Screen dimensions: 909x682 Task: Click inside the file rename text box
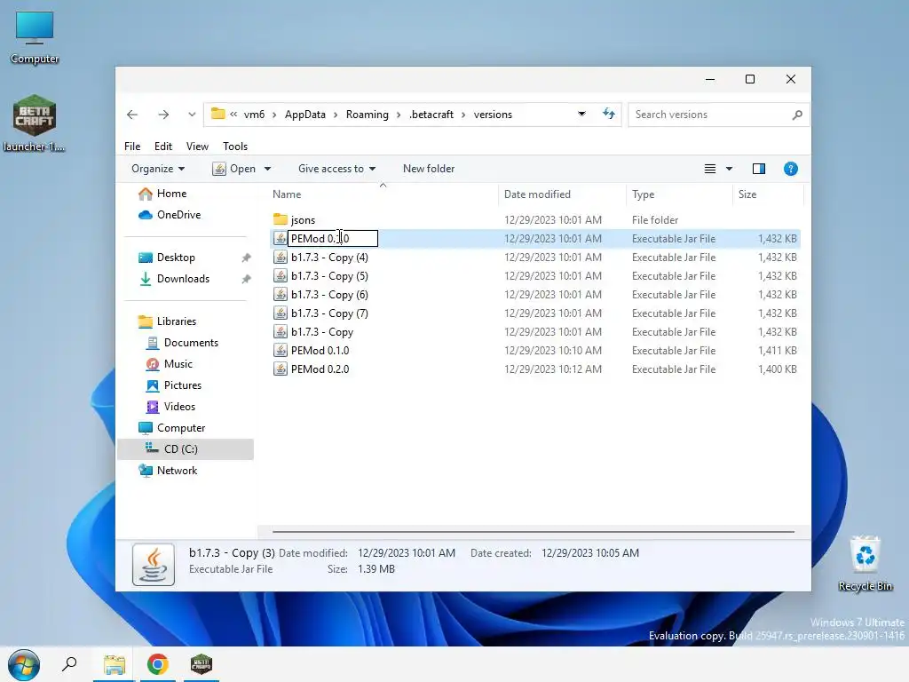click(333, 238)
